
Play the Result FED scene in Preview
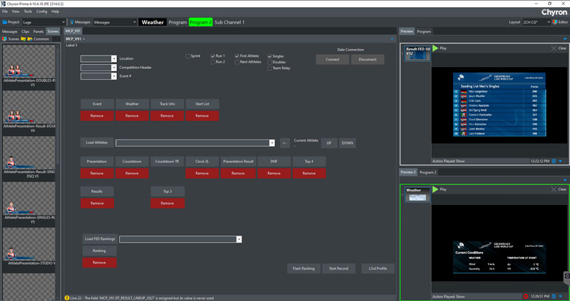(435, 48)
